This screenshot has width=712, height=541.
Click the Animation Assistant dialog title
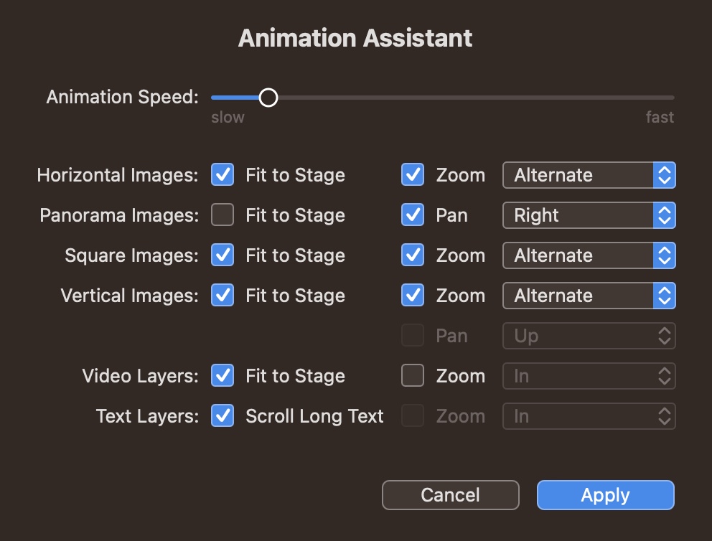pyautogui.click(x=355, y=38)
